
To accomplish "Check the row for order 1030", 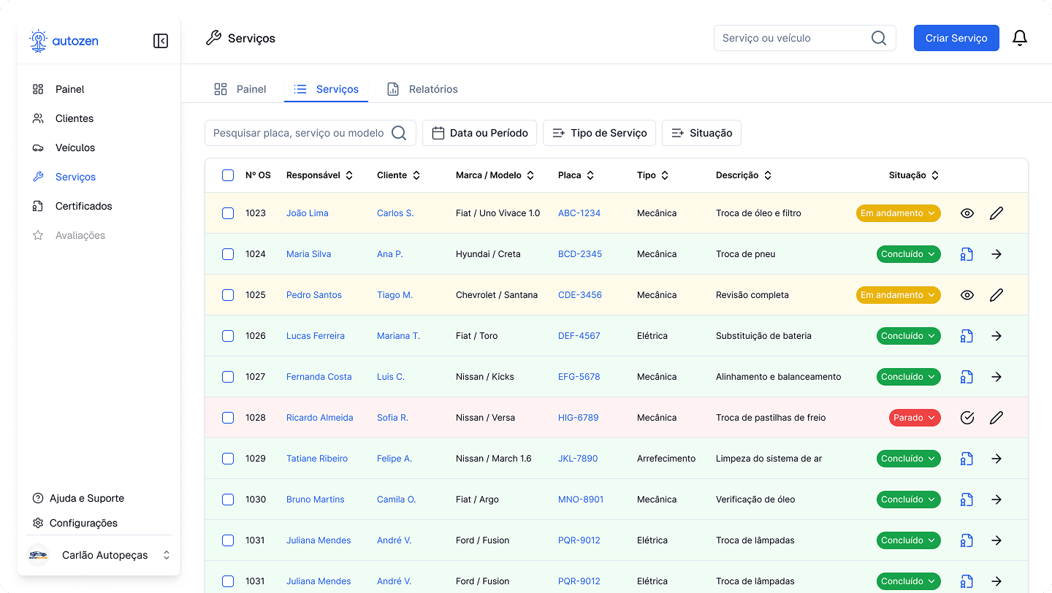I will tap(228, 500).
